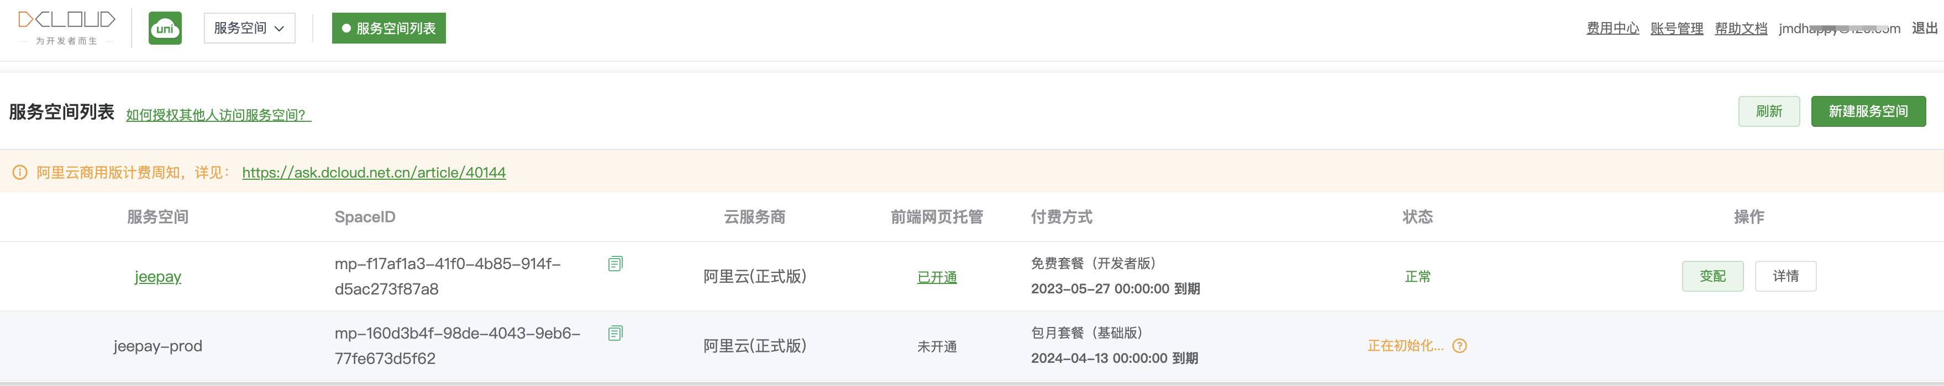Go to 账号管理
This screenshot has width=1944, height=386.
[1676, 29]
